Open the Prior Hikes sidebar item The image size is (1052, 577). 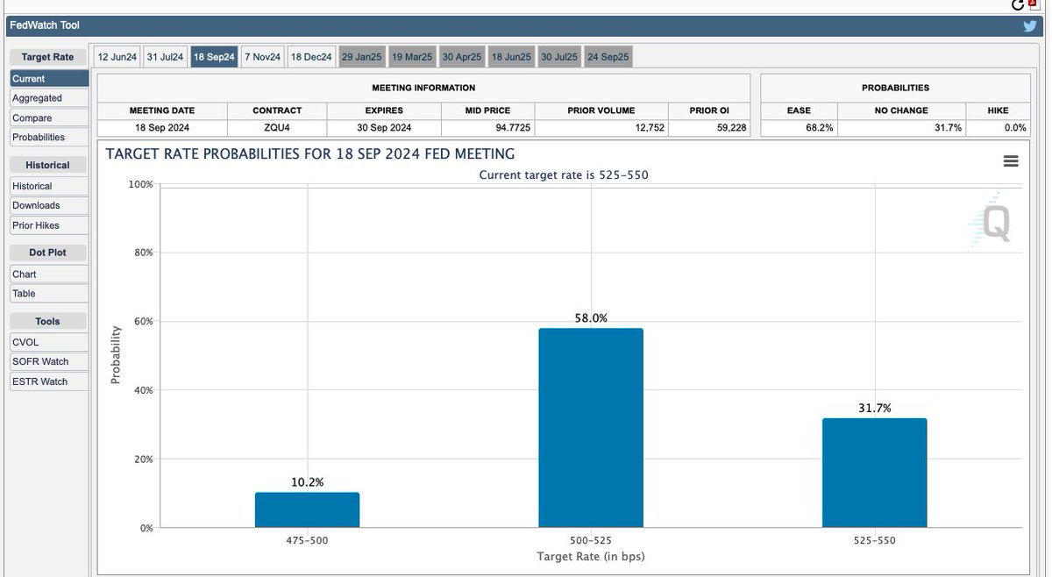tap(49, 225)
